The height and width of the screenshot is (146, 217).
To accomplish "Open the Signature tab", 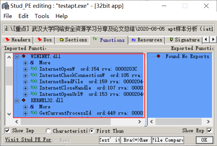I will tap(184, 40).
